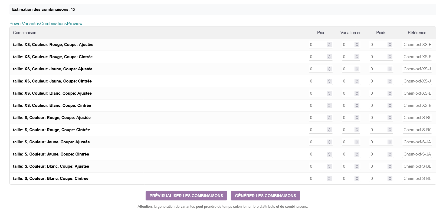Edit Référence field for XS Blanc Ajustée

(417, 93)
